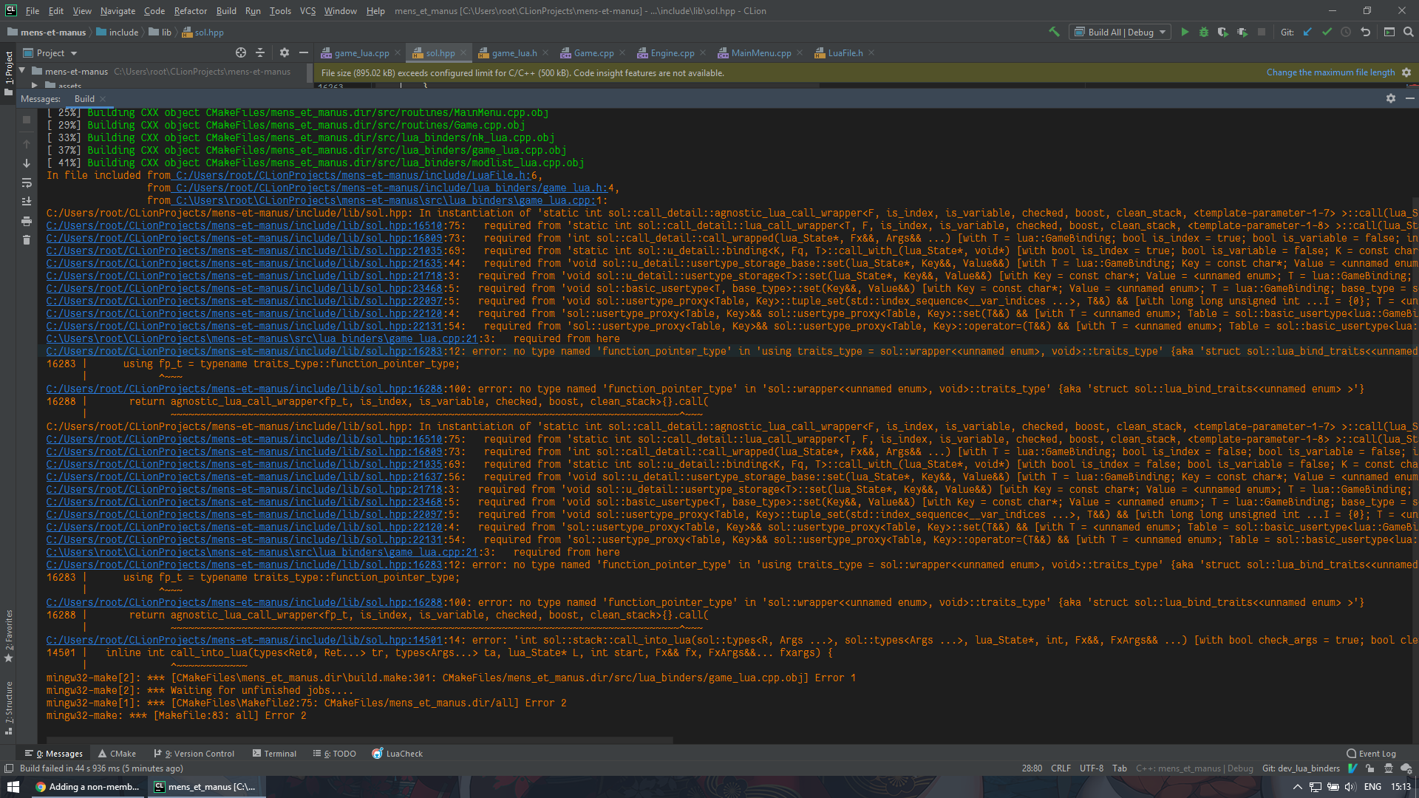This screenshot has height=798, width=1419.
Task: Open the Terminal tool window button
Action: (x=274, y=754)
